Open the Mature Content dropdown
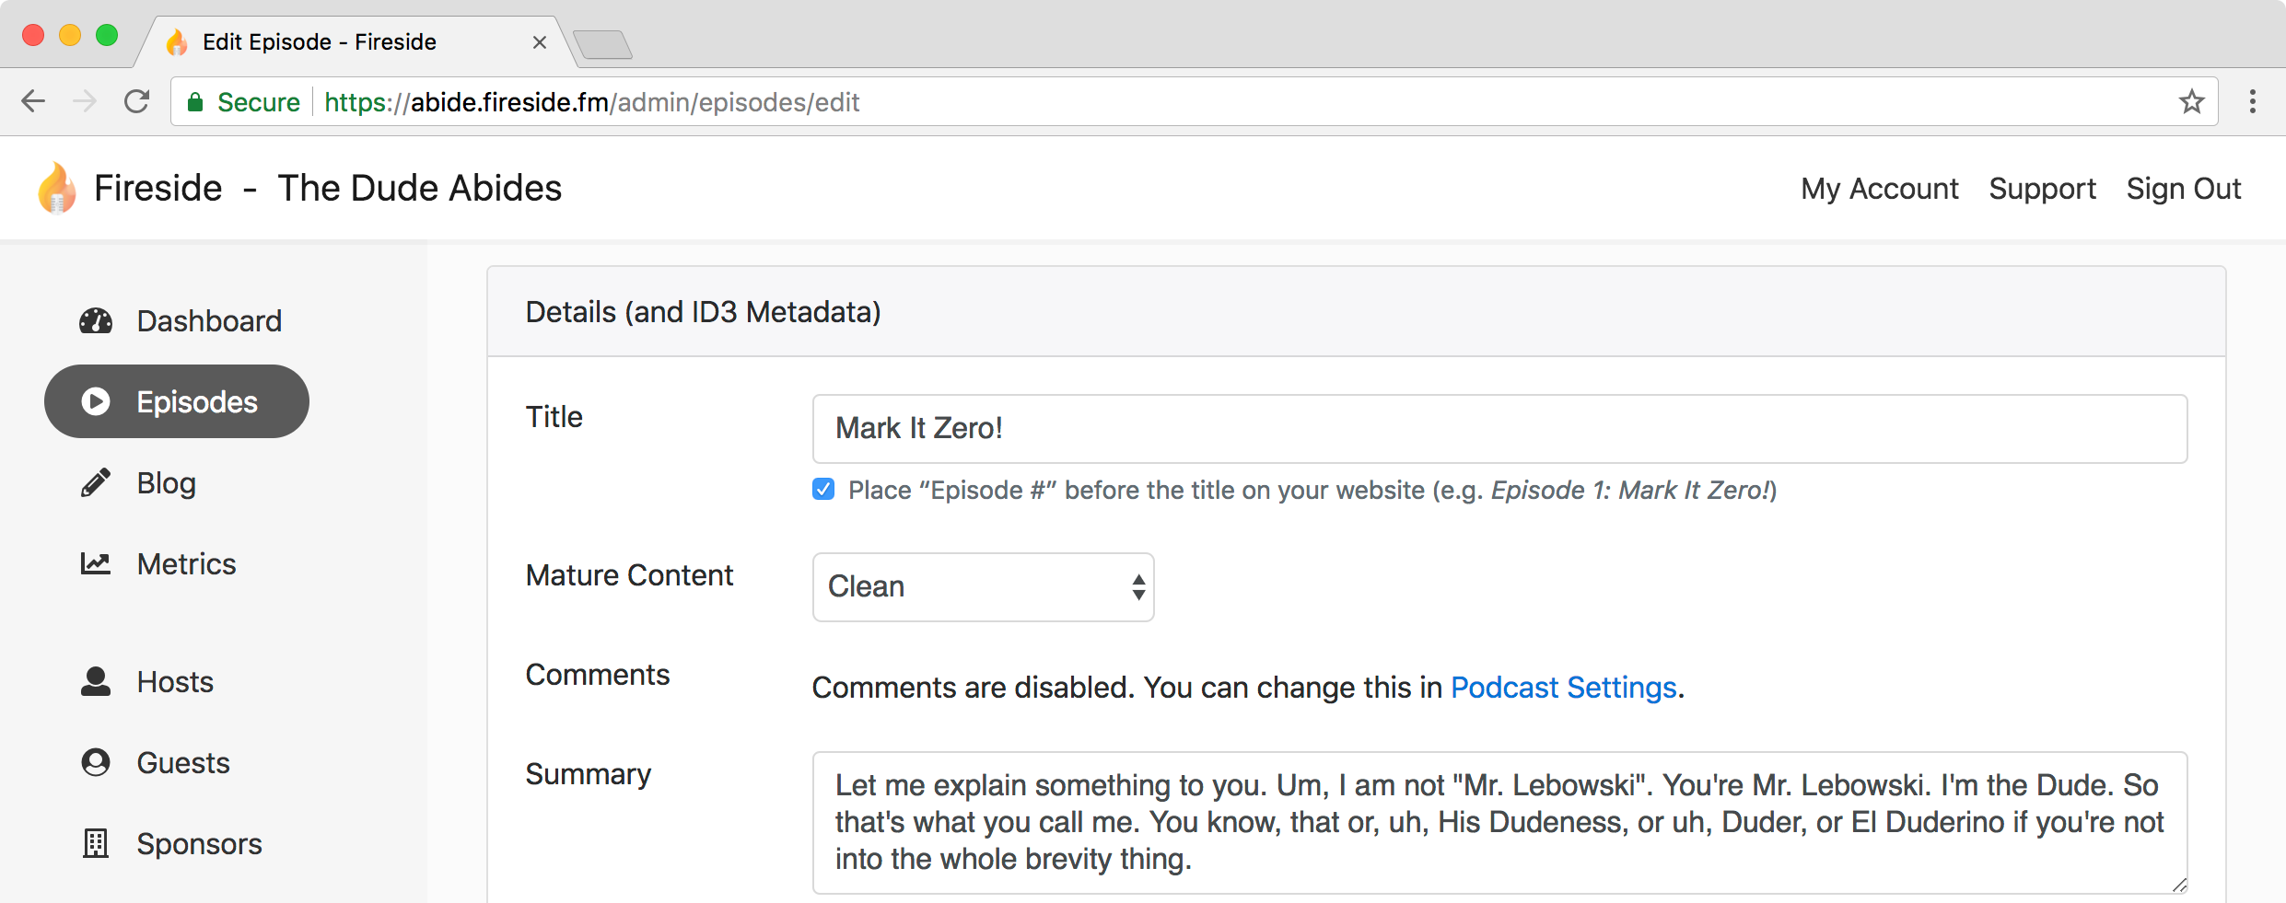2286x903 pixels. tap(983, 587)
